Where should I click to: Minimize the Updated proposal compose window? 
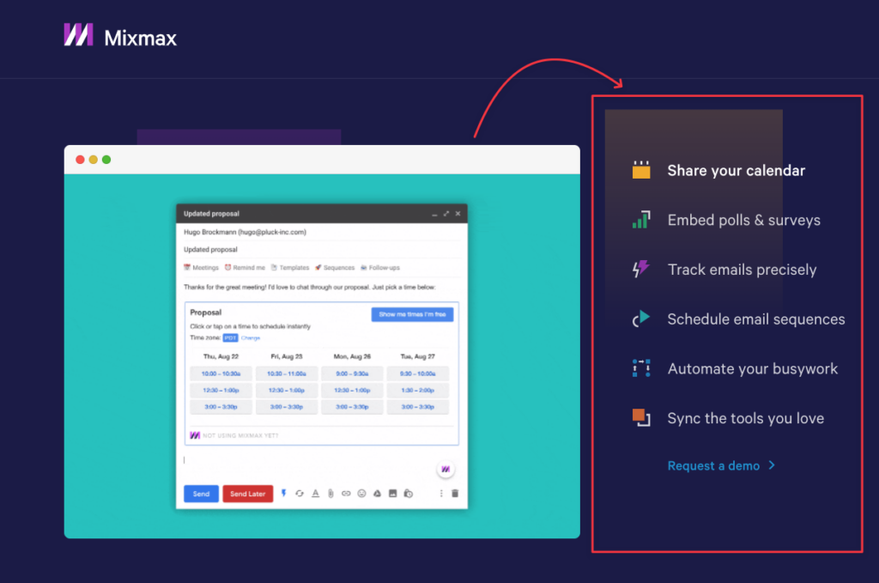(x=434, y=214)
